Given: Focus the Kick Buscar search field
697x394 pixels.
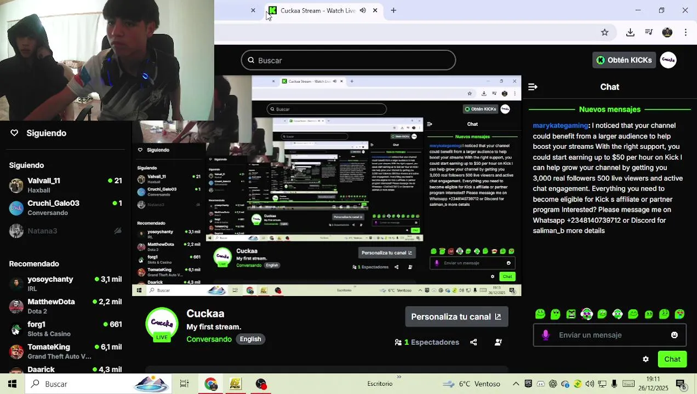Looking at the screenshot, I should click(348, 60).
